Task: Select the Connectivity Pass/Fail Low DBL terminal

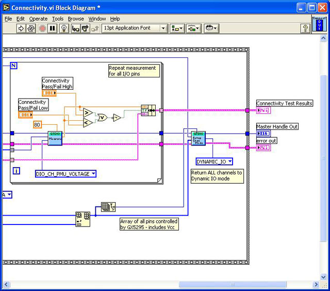Action: click(25, 115)
